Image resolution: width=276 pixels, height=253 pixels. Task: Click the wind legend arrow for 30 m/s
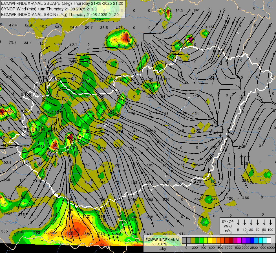257,222
